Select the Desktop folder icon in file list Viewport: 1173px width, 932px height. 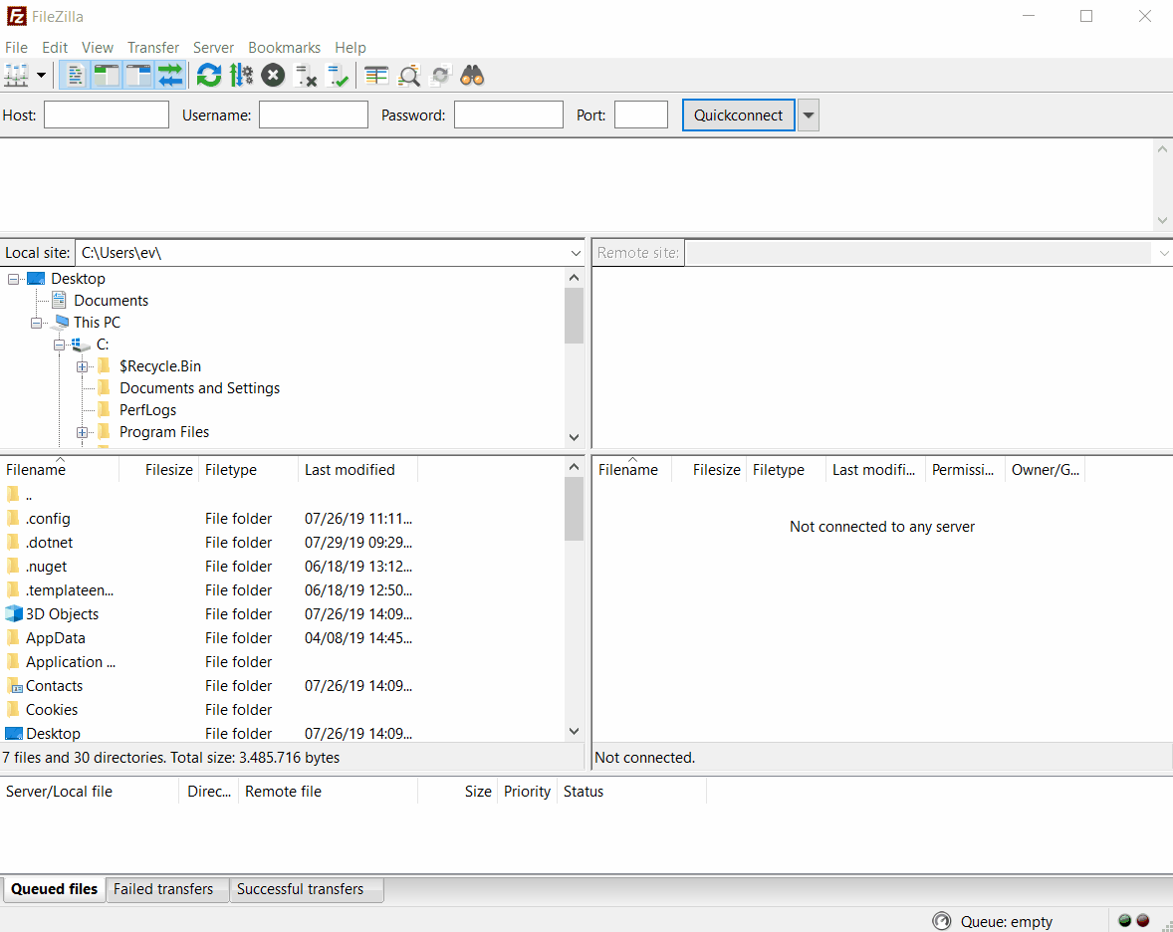coord(14,734)
